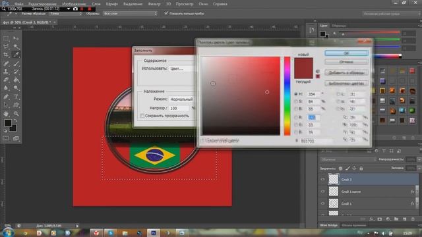Select the Rectangular Marquee tool
This screenshot has height=237, width=422.
tap(6, 39)
